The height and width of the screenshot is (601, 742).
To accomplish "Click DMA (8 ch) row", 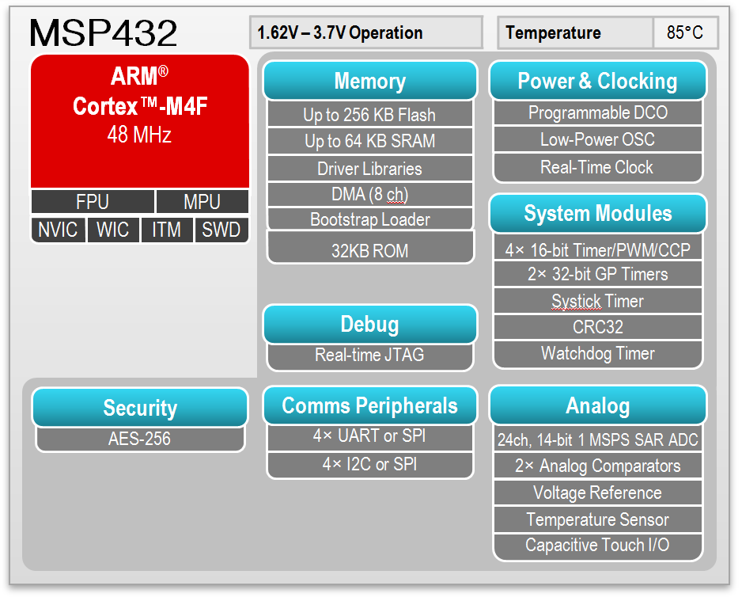I will point(370,194).
